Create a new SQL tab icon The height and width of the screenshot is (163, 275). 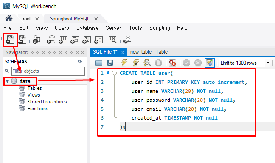[x=10, y=40]
